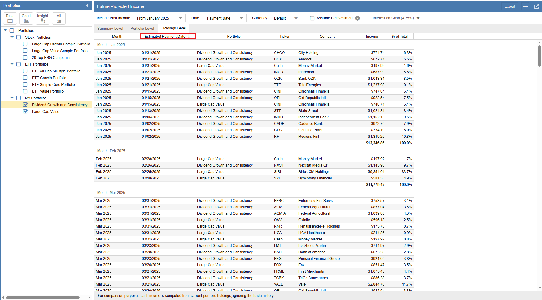The width and height of the screenshot is (542, 300).
Task: Click the expand-width double arrow icon
Action: 525,6
